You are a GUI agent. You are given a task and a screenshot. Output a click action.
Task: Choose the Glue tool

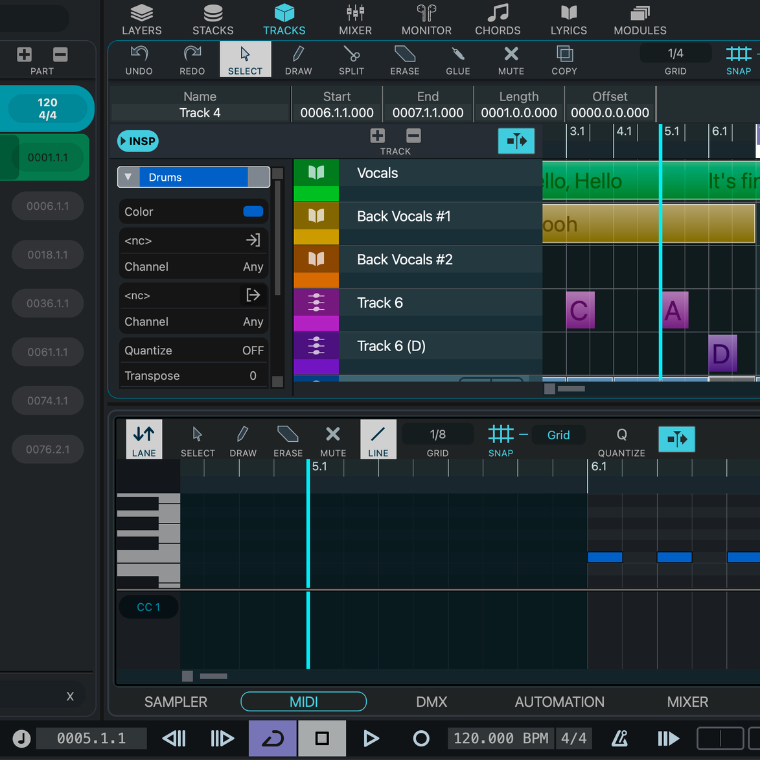[457, 60]
